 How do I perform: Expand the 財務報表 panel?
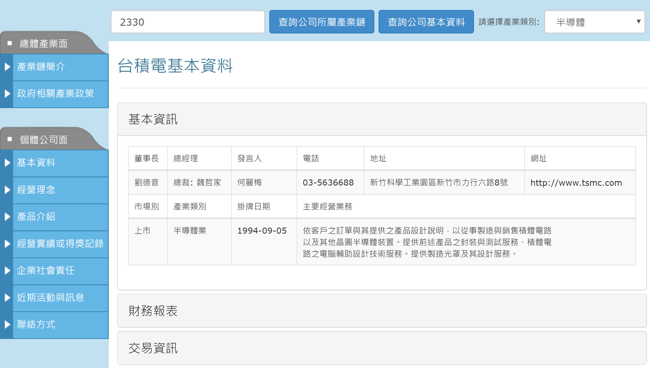[x=153, y=311]
